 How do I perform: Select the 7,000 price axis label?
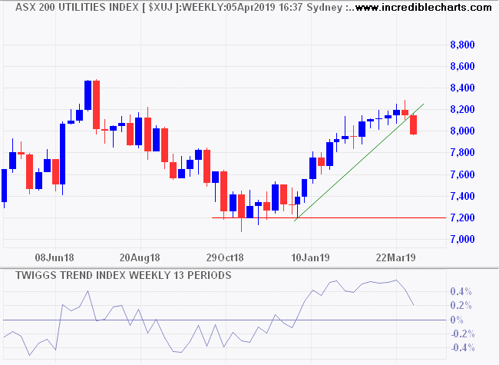(x=462, y=239)
